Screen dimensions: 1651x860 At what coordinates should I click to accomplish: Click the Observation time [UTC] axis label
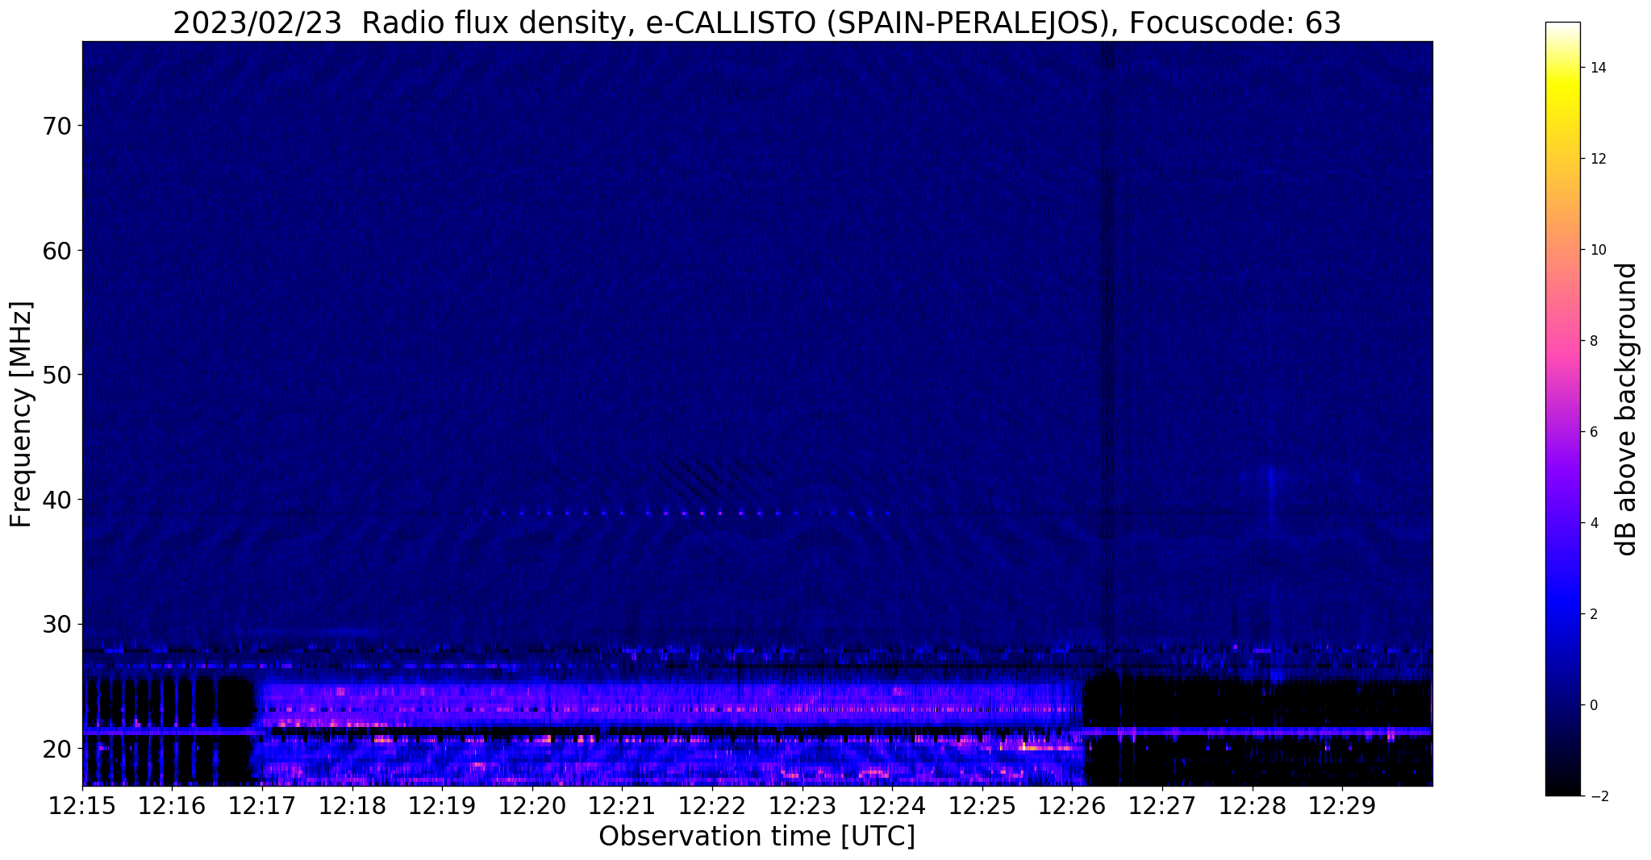point(757,837)
